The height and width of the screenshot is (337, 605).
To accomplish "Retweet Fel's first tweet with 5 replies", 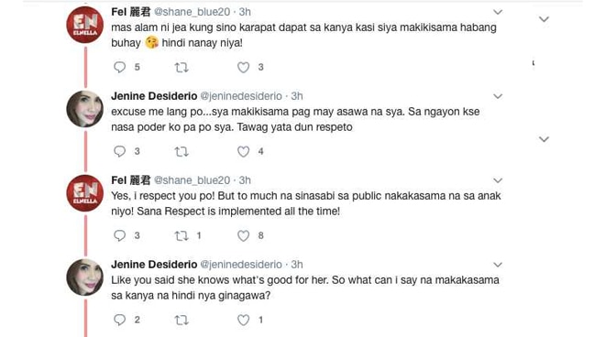I will pos(181,68).
